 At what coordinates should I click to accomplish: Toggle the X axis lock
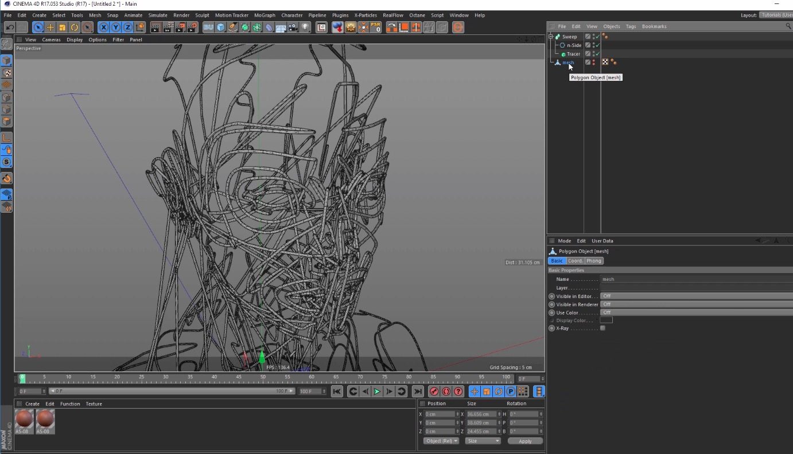coord(103,27)
